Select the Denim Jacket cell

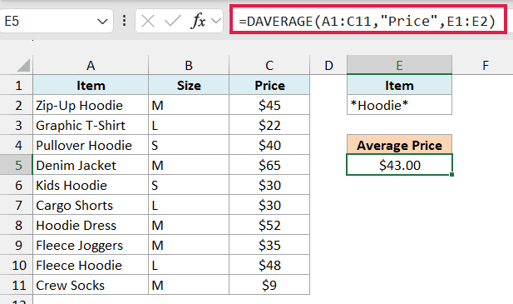[91, 165]
